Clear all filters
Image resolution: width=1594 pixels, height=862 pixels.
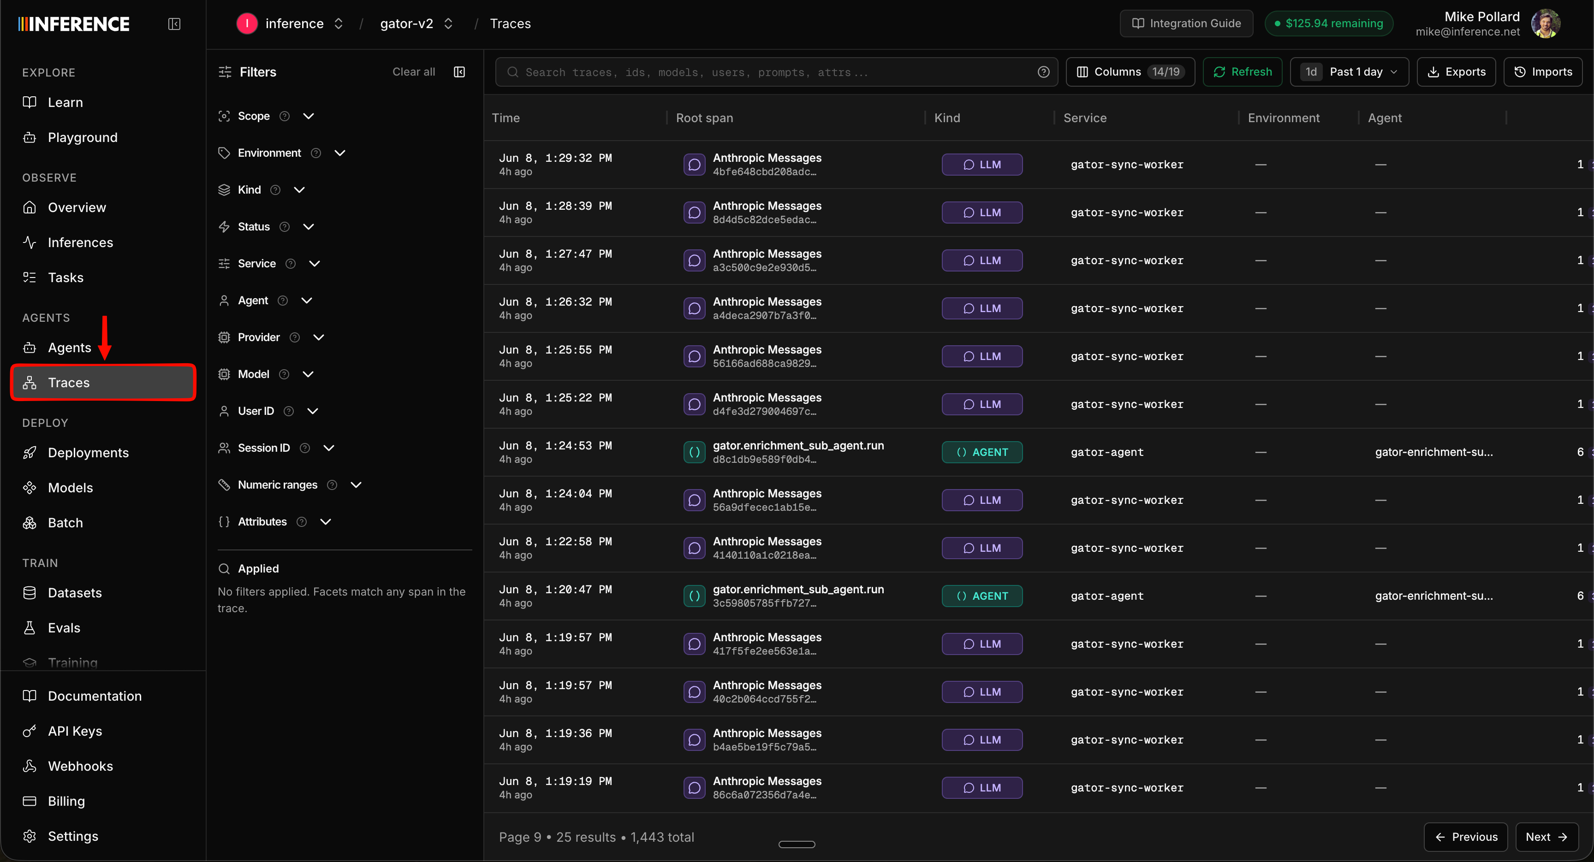click(413, 72)
